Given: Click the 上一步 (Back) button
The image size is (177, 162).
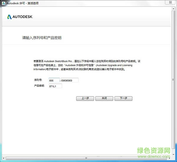Looking at the screenshot, I should 85,98.
